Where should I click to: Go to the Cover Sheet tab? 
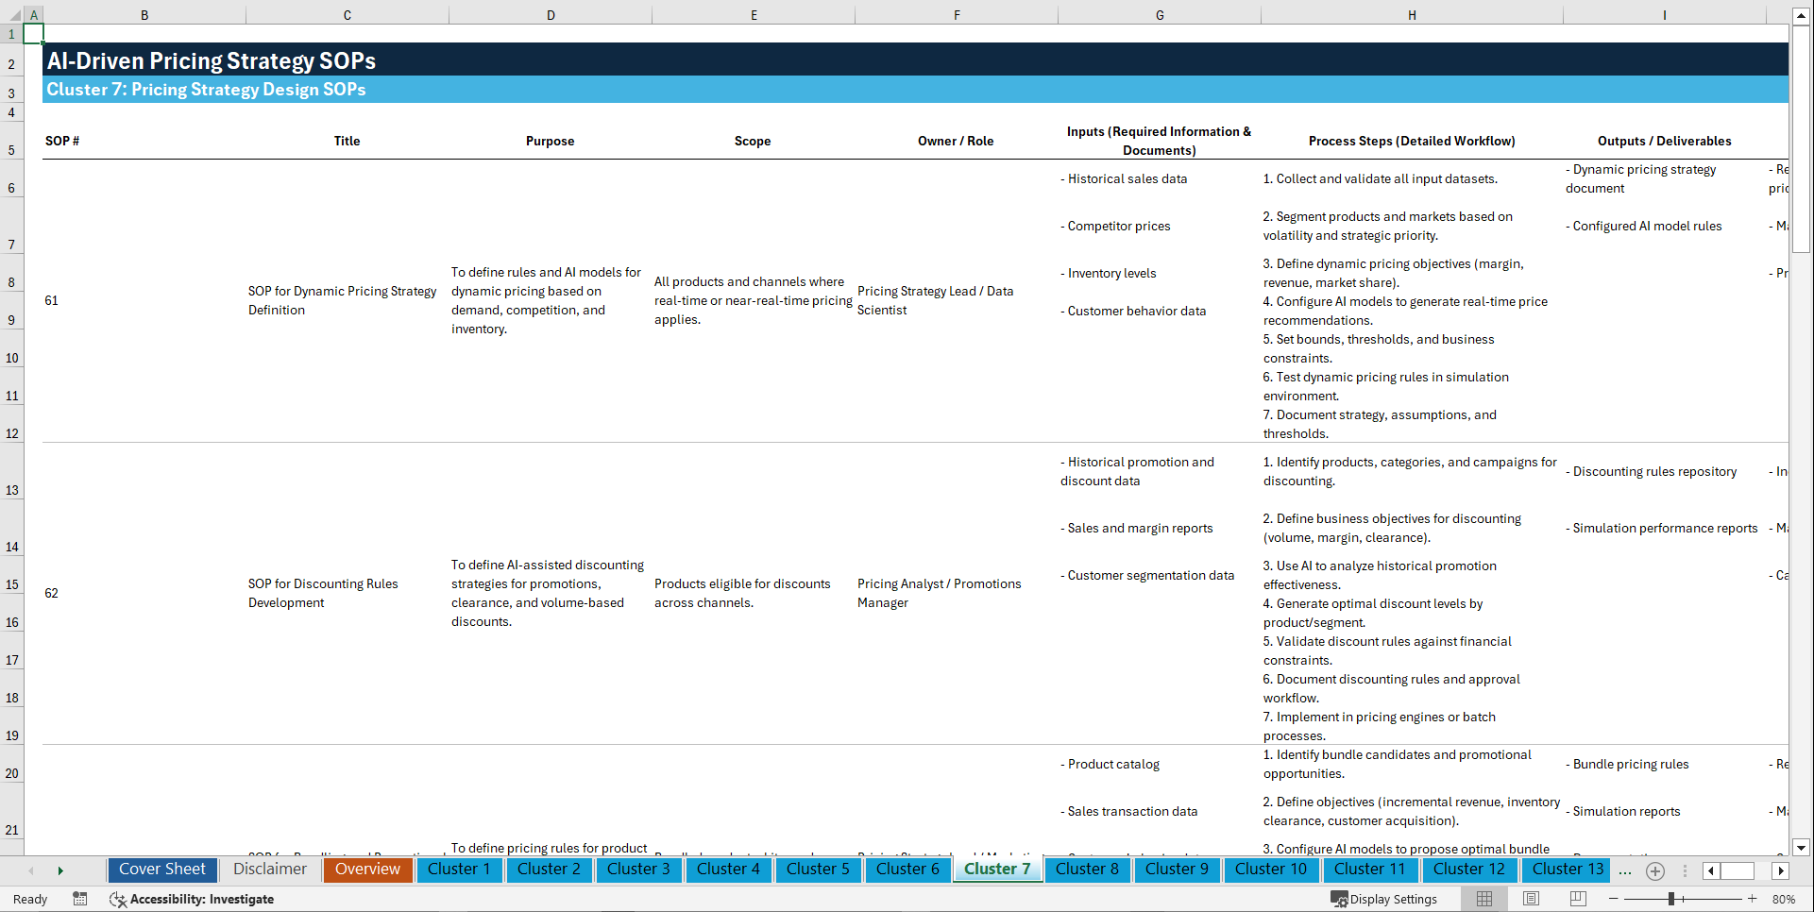[x=161, y=869]
